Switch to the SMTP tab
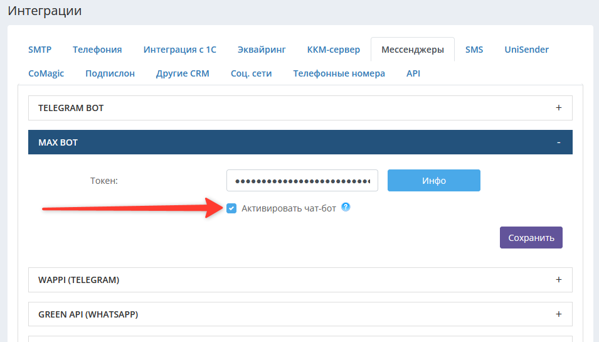 [40, 50]
